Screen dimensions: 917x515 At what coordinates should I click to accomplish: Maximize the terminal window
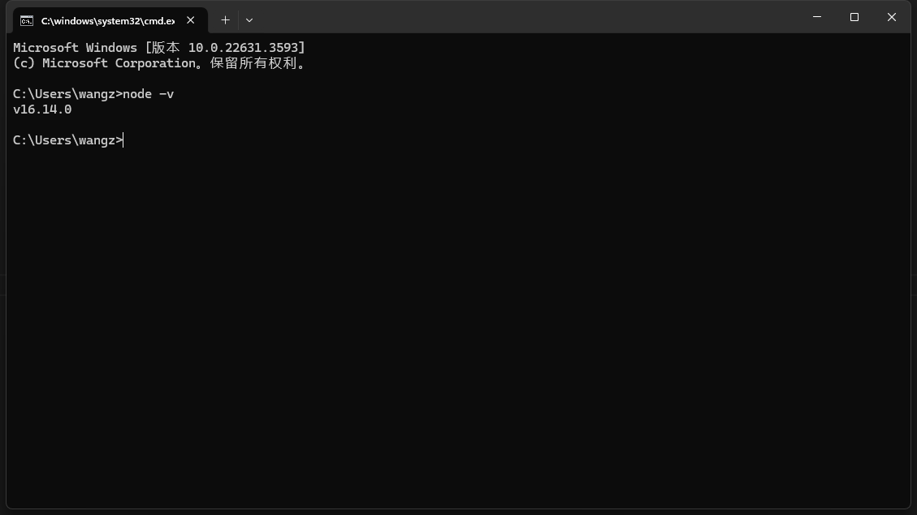point(854,17)
